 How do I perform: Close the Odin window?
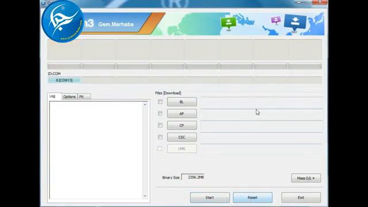point(320,2)
